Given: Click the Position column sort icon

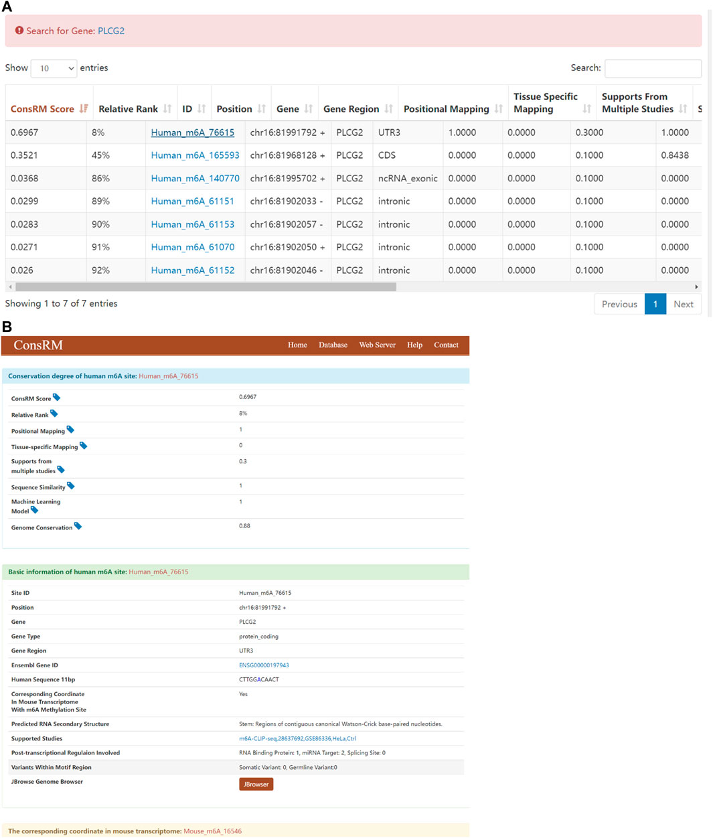Looking at the screenshot, I should (x=262, y=108).
